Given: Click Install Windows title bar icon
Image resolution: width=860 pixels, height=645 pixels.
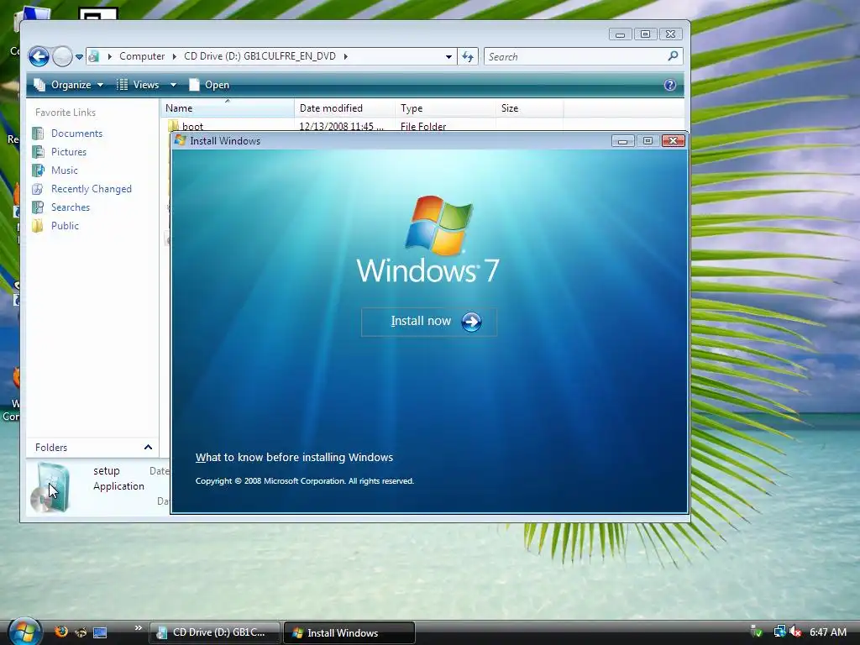Looking at the screenshot, I should (x=181, y=140).
